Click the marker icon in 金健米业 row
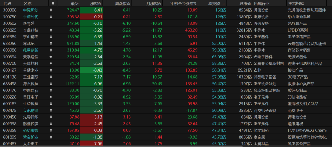 pyautogui.click(x=51, y=70)
